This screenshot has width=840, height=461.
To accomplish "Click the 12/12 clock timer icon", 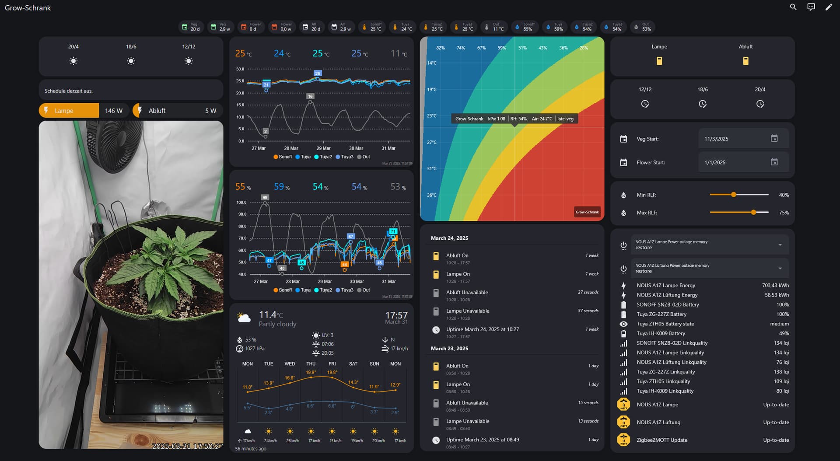I will click(645, 104).
